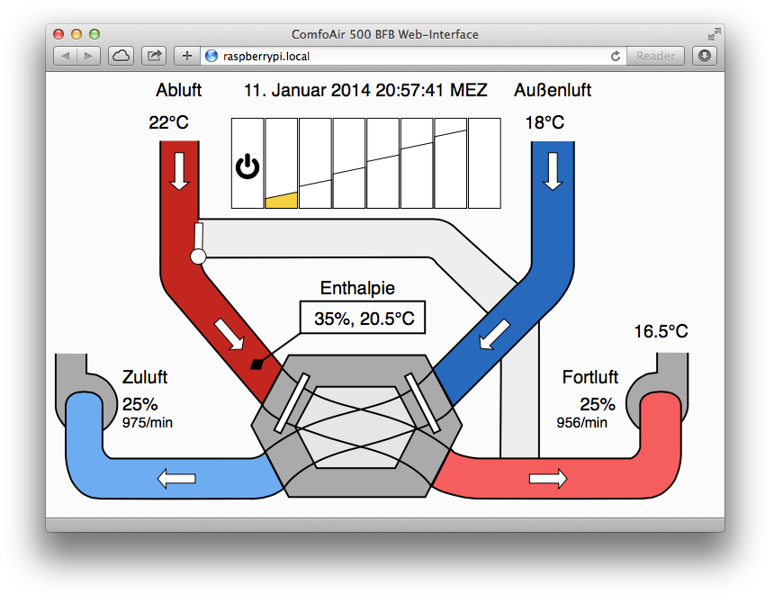This screenshot has width=774, height=603.
Task: Reload the page with the refresh icon
Action: 615,57
